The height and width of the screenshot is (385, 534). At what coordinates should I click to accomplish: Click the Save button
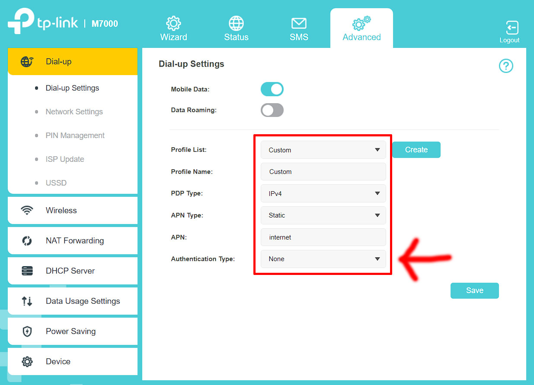(474, 290)
